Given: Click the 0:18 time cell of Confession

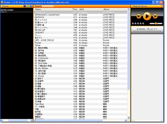Looking at the screenshot, I should click(75, 58).
